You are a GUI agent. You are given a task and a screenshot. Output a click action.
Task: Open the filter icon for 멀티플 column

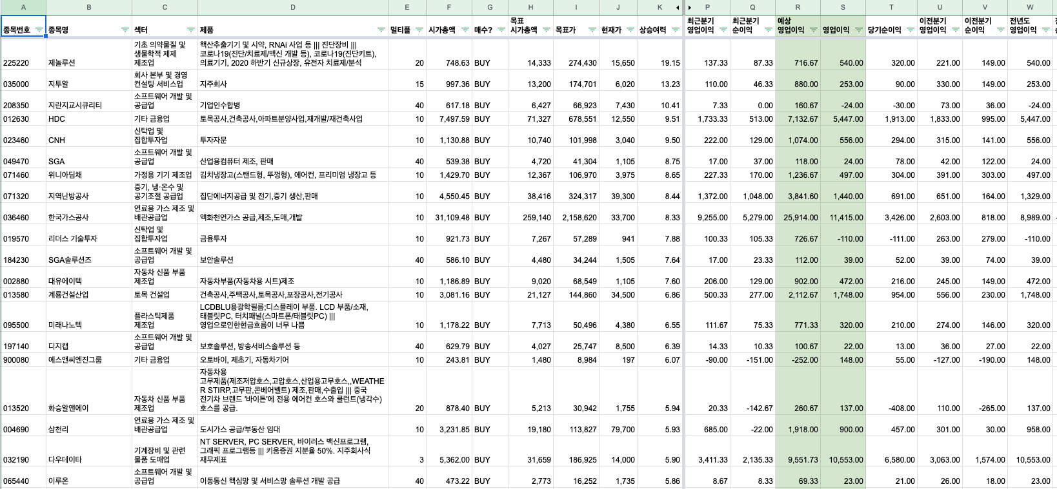coord(419,30)
